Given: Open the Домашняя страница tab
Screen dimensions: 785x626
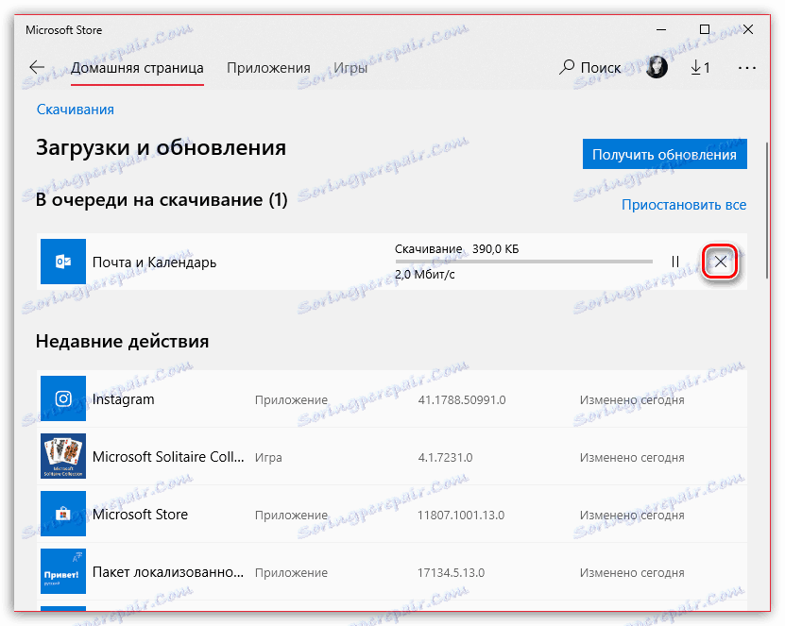Looking at the screenshot, I should coord(137,67).
